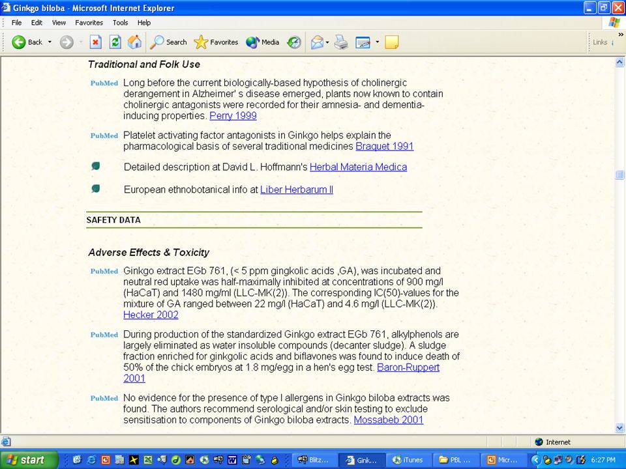Launch PowerPoint from Quick Launch
Image resolution: width=626 pixels, height=469 pixels.
click(x=106, y=460)
